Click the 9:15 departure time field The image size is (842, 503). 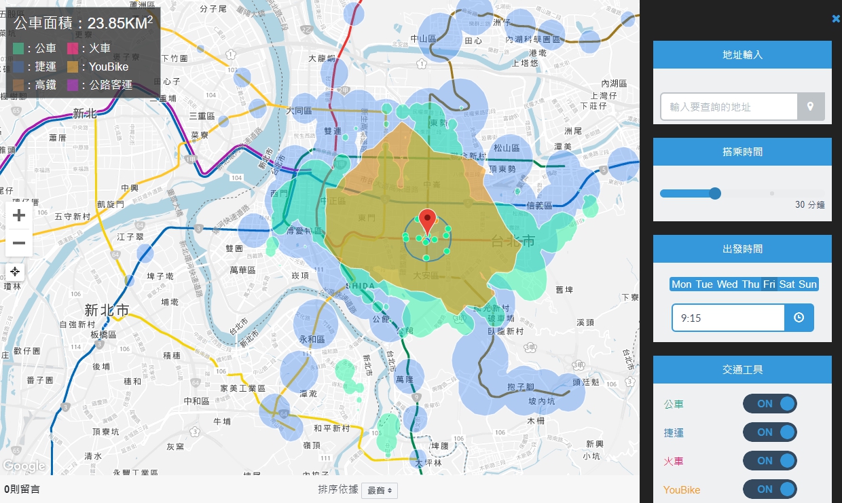coord(729,317)
